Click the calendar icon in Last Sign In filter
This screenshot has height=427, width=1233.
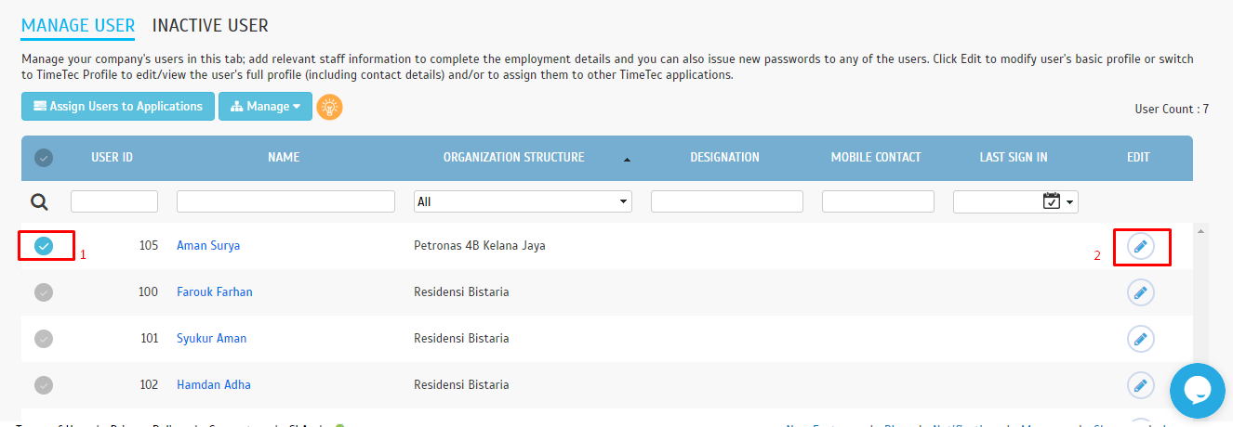[x=1052, y=201]
